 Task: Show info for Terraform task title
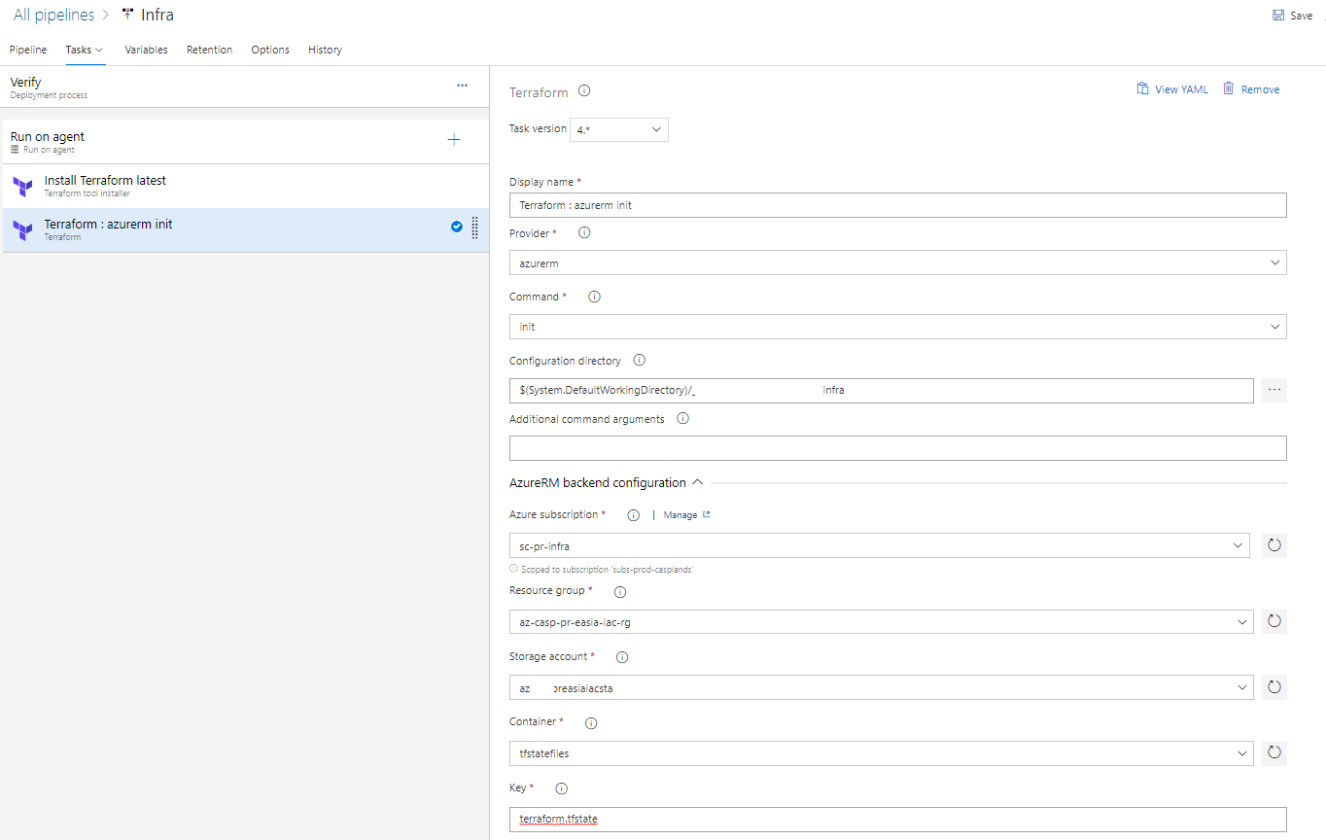tap(584, 91)
